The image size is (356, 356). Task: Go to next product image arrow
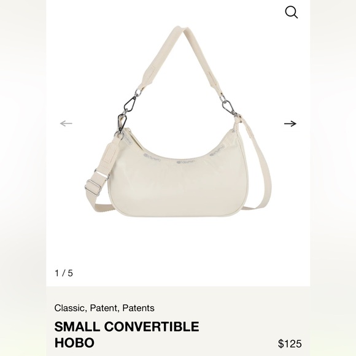point(290,124)
